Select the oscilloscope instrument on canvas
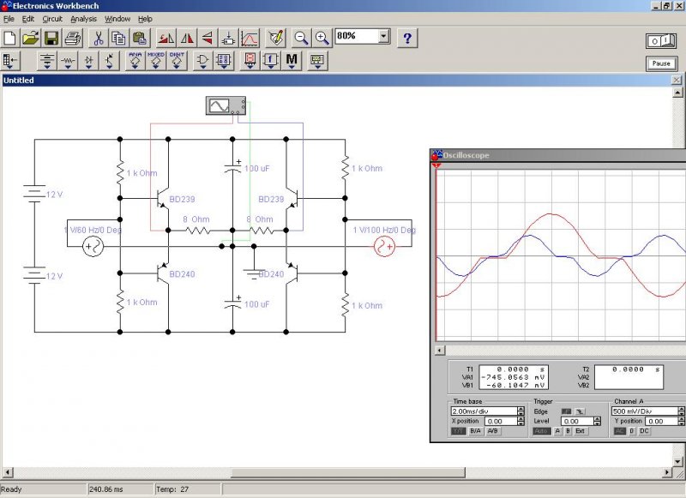Image resolution: width=686 pixels, height=498 pixels. tap(226, 105)
